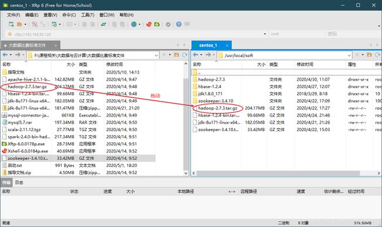Click the Open Session folder icon
382x227 pixels.
pos(19,24)
